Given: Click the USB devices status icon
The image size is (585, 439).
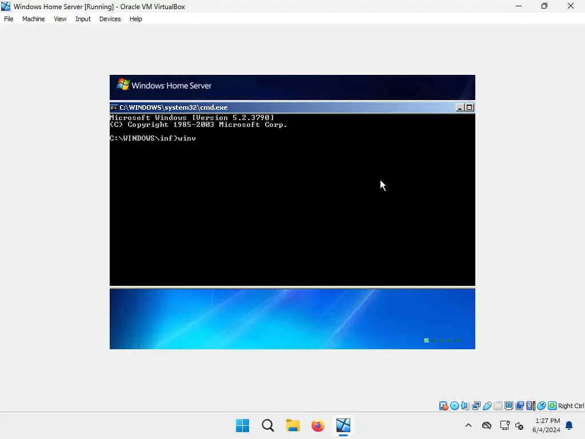Looking at the screenshot, I should 487,406.
